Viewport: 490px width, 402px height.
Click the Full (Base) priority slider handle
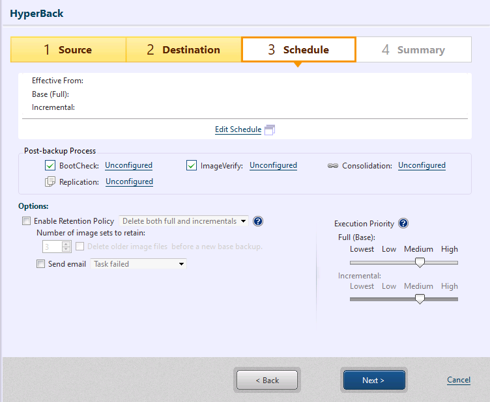click(420, 262)
